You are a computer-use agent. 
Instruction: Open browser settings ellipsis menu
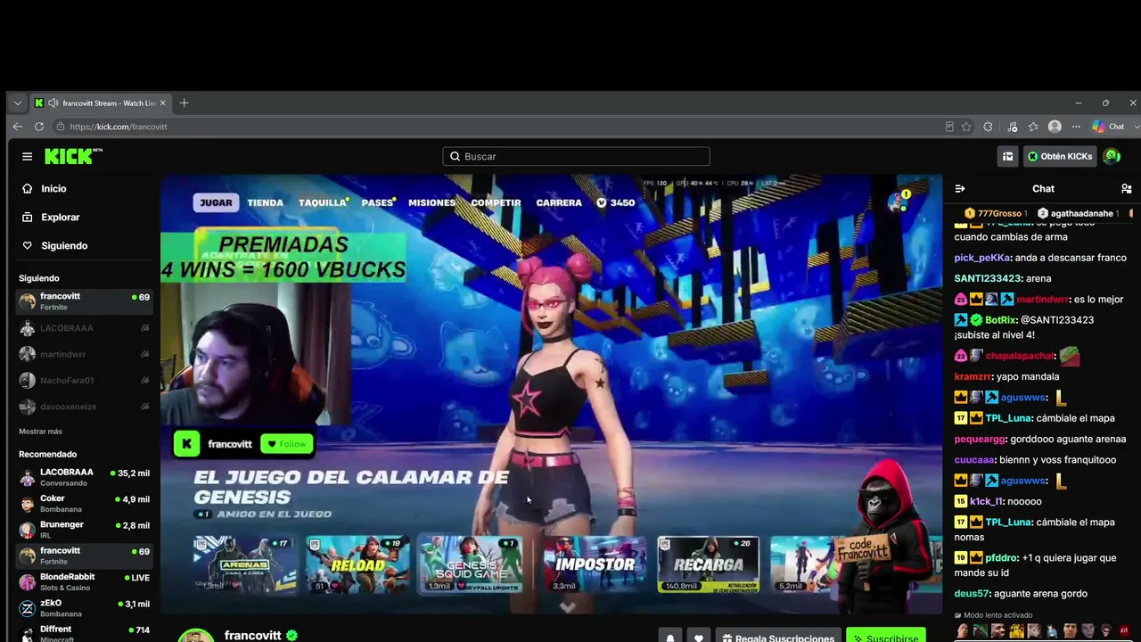[x=1076, y=127]
